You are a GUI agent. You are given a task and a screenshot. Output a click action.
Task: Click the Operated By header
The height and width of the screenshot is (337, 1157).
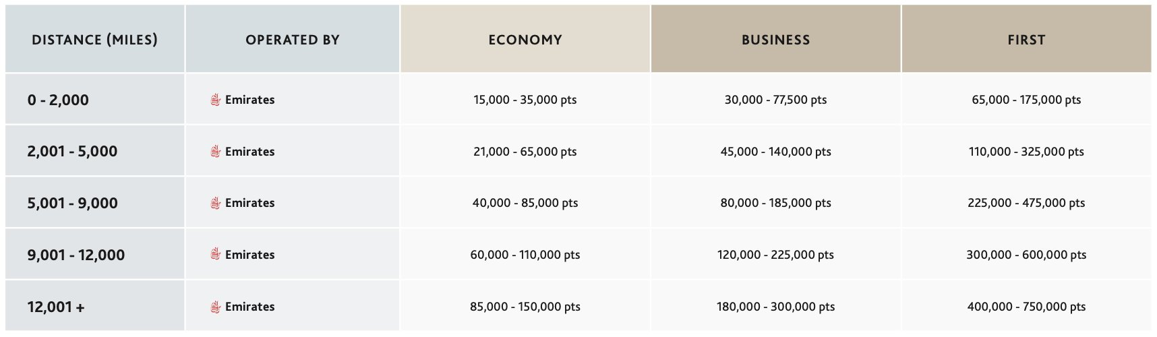click(x=293, y=40)
